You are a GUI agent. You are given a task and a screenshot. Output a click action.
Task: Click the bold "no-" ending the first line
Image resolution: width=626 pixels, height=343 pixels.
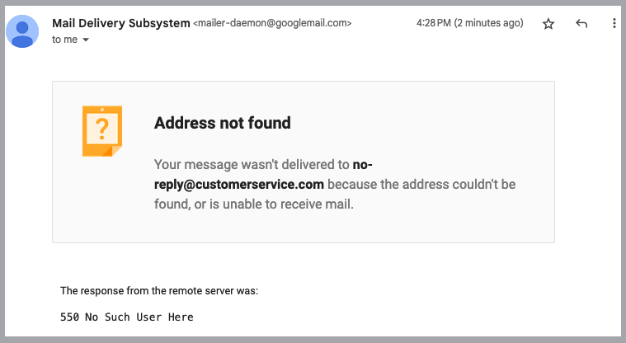363,165
